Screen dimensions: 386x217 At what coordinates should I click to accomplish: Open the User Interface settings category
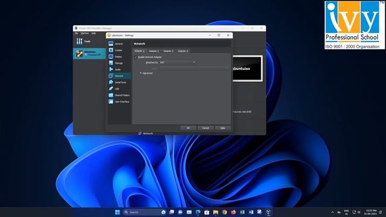click(119, 101)
